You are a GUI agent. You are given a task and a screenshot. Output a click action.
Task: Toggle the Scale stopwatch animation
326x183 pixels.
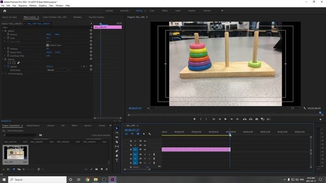pos(8,38)
